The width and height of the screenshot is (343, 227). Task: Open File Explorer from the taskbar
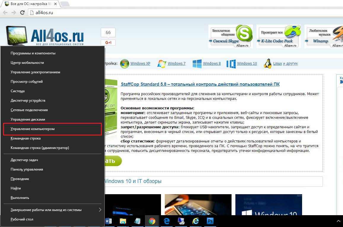coord(123,221)
